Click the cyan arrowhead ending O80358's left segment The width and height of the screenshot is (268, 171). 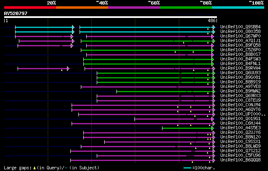(x=73, y=32)
